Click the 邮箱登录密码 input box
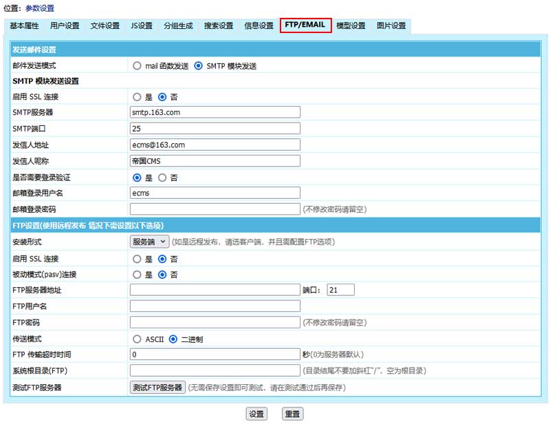Image resolution: width=550 pixels, height=433 pixels. tap(214, 209)
